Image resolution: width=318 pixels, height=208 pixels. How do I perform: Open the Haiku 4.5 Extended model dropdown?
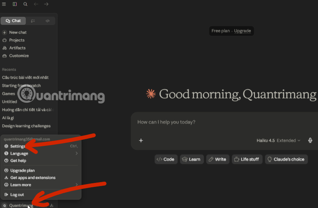278,141
